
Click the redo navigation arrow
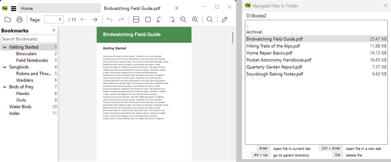click(121, 19)
